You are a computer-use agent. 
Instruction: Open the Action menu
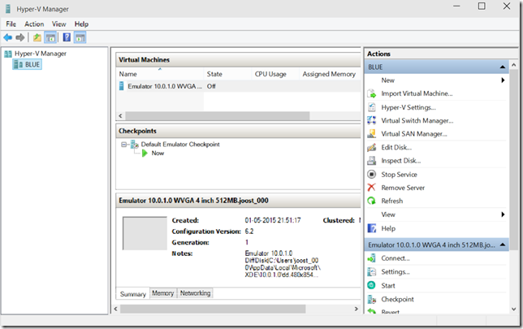coord(34,24)
